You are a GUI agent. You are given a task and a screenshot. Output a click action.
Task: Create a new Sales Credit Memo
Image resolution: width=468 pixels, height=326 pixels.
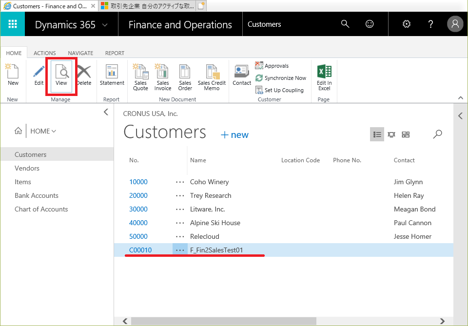pos(212,77)
